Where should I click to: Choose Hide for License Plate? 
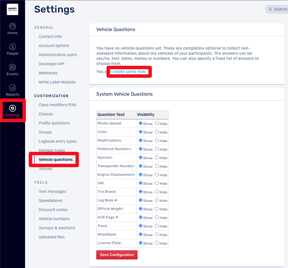157,243
